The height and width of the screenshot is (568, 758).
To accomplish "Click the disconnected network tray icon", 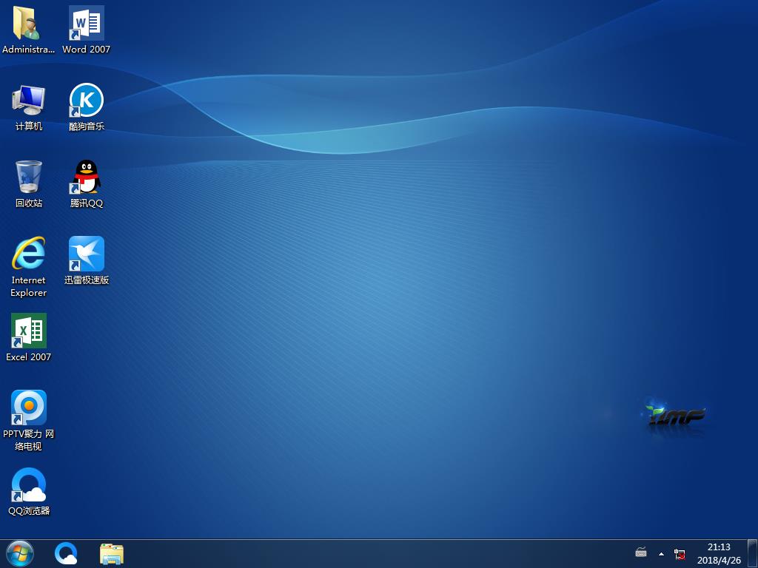I will 680,554.
